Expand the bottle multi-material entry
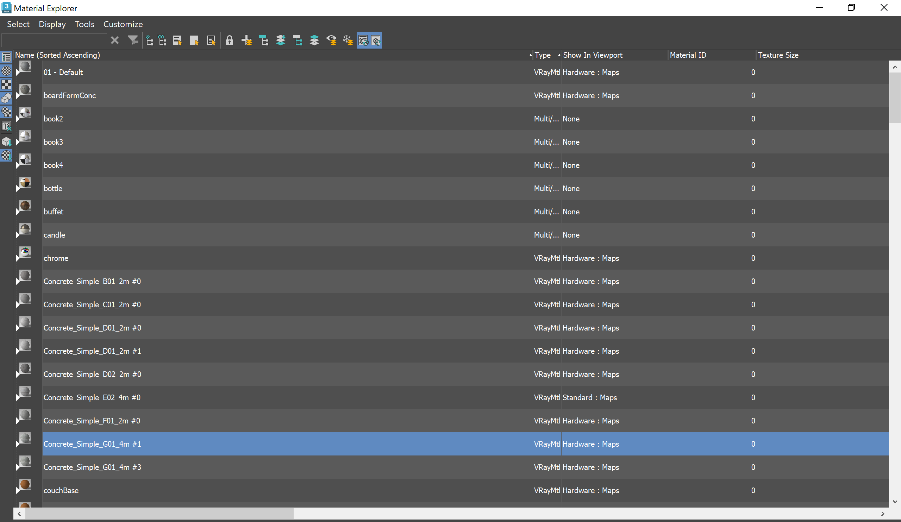Viewport: 901px width, 522px height. click(18, 188)
